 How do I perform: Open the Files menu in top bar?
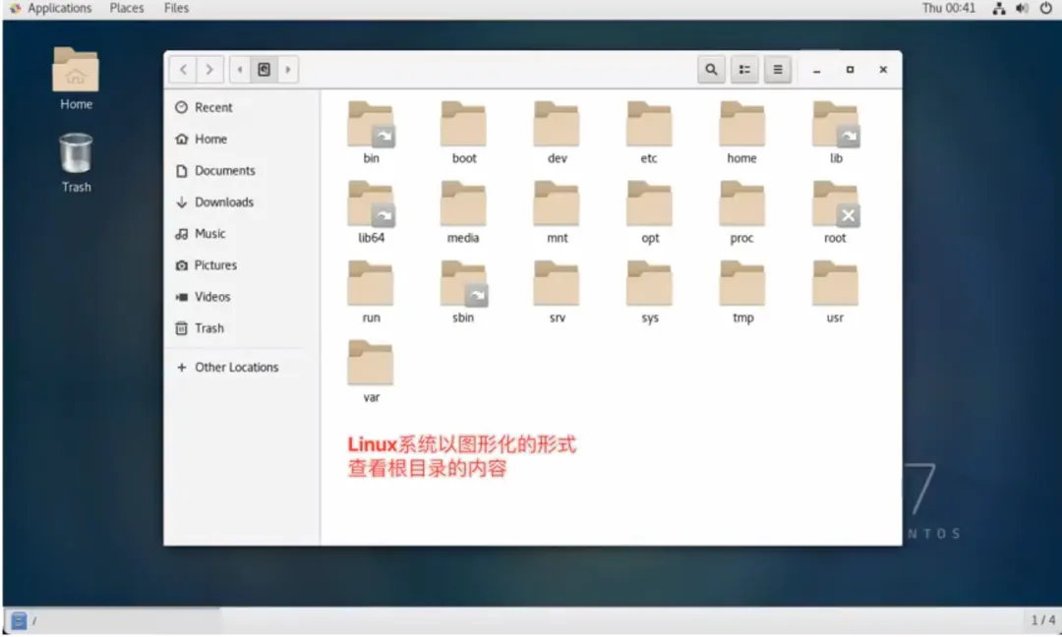coord(176,8)
